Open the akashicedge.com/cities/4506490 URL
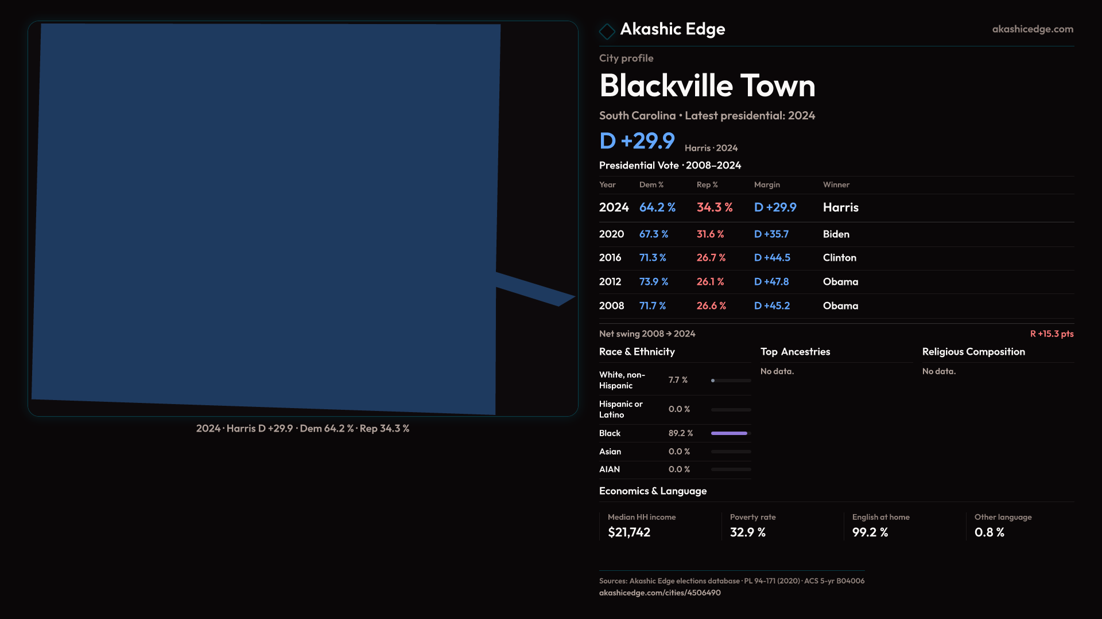1102x619 pixels. click(659, 593)
